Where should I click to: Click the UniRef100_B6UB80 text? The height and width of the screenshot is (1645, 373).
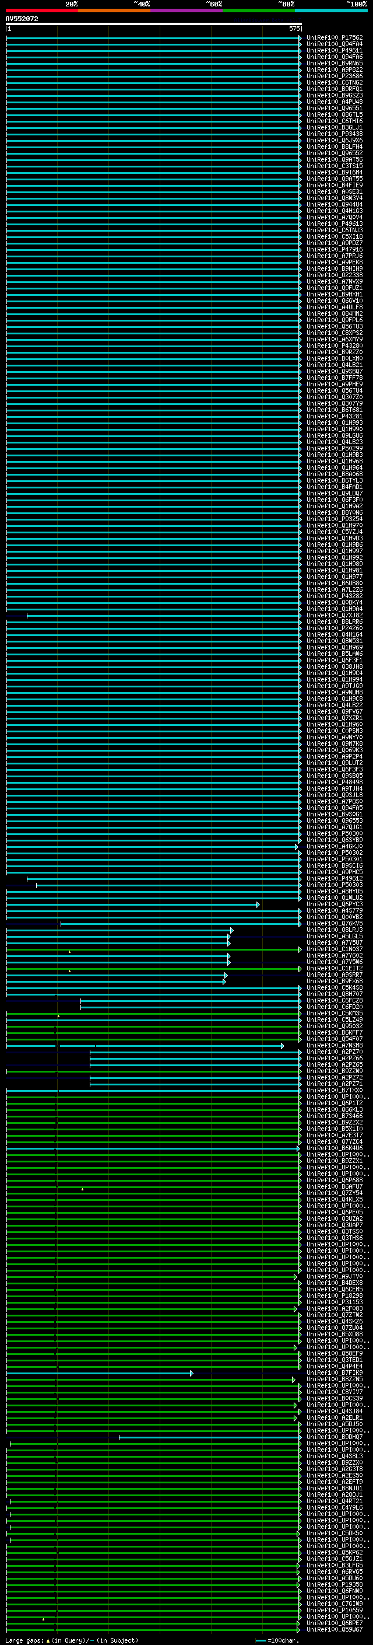[335, 583]
